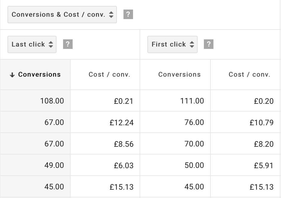Click help icon next to First click
281x198 pixels.
click(209, 44)
